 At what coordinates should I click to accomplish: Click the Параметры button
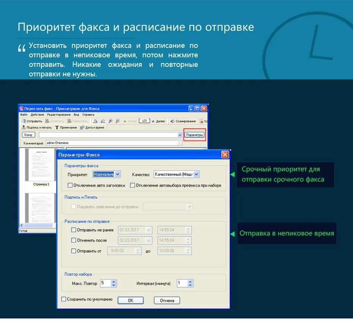[x=194, y=135]
